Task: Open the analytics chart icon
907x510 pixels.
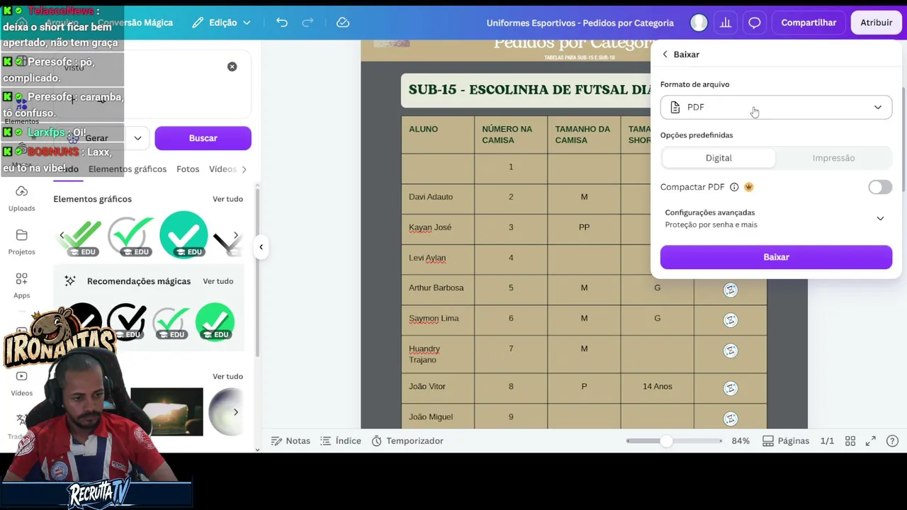Action: point(726,23)
